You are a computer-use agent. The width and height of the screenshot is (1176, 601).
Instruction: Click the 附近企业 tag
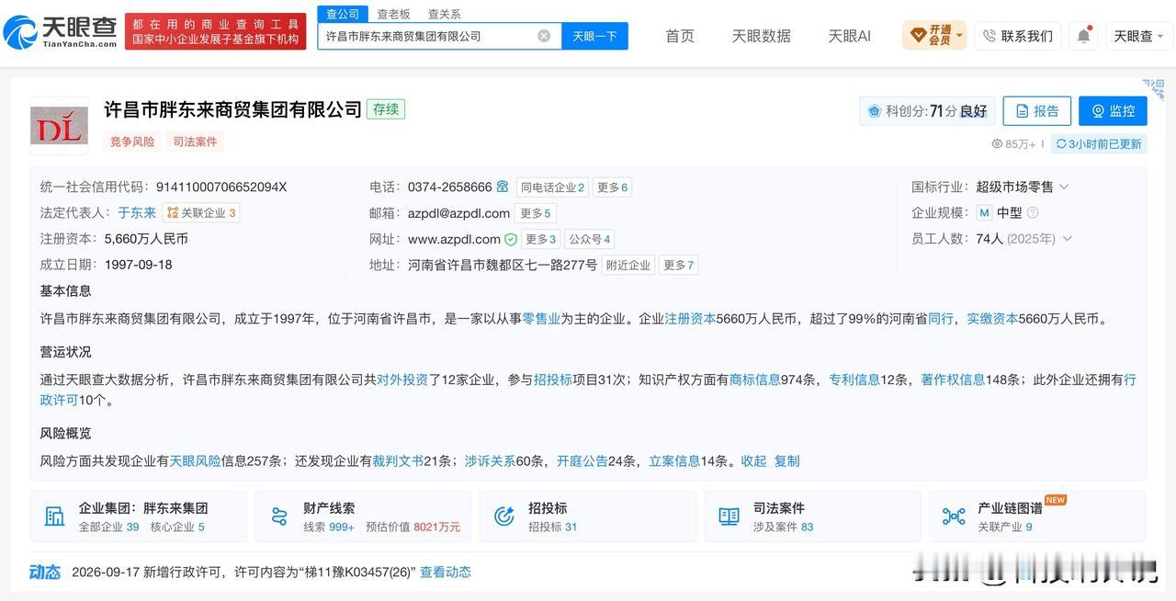click(x=628, y=265)
